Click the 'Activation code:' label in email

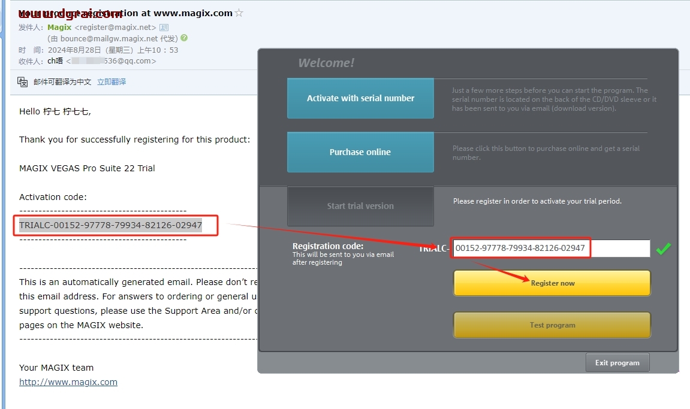(53, 197)
